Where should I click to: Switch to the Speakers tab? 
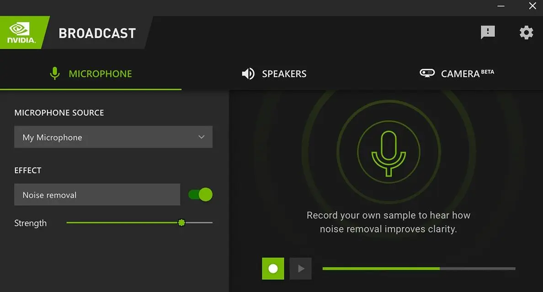pos(274,73)
